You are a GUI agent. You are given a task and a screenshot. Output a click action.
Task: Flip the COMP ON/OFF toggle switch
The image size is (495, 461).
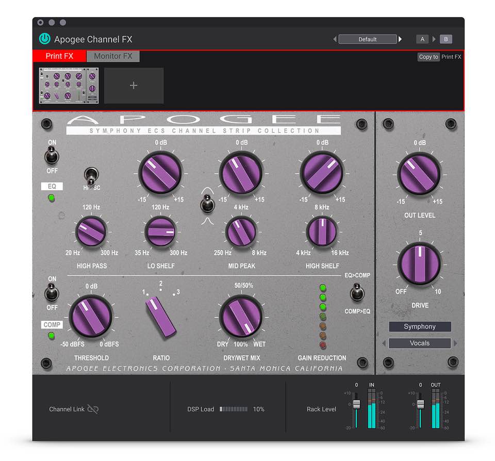coord(52,292)
